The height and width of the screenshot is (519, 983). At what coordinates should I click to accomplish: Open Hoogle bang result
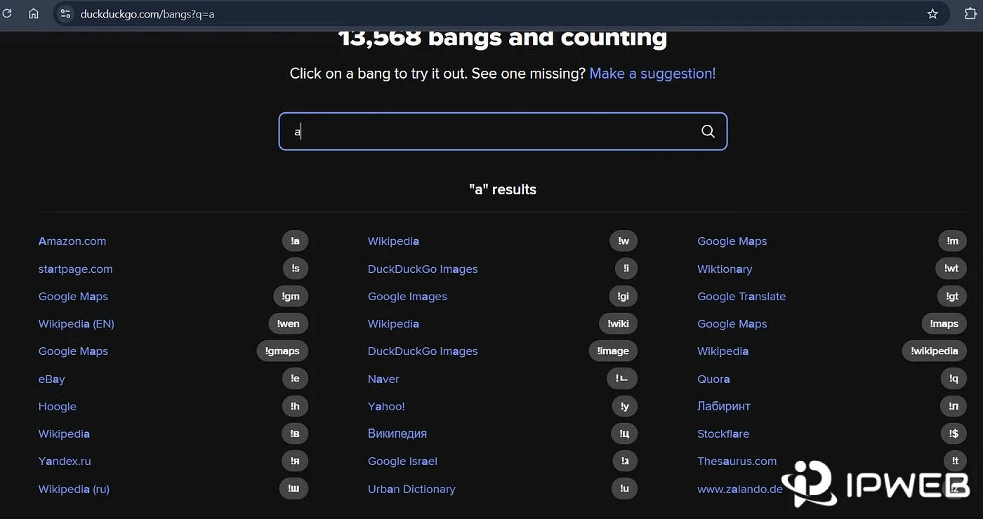click(57, 406)
